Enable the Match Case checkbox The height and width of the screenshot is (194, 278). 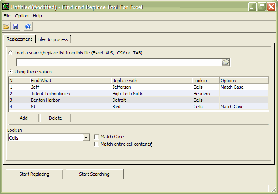96,137
